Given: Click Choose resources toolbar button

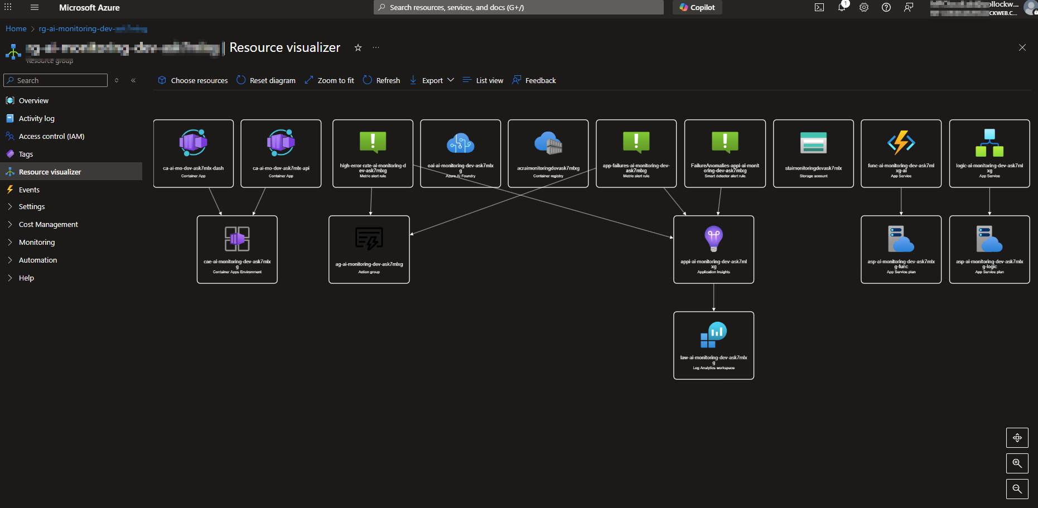Looking at the screenshot, I should click(x=193, y=80).
